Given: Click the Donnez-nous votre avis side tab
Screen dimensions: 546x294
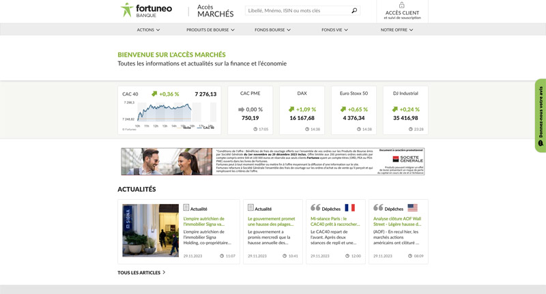Looking at the screenshot, I should pyautogui.click(x=541, y=115).
